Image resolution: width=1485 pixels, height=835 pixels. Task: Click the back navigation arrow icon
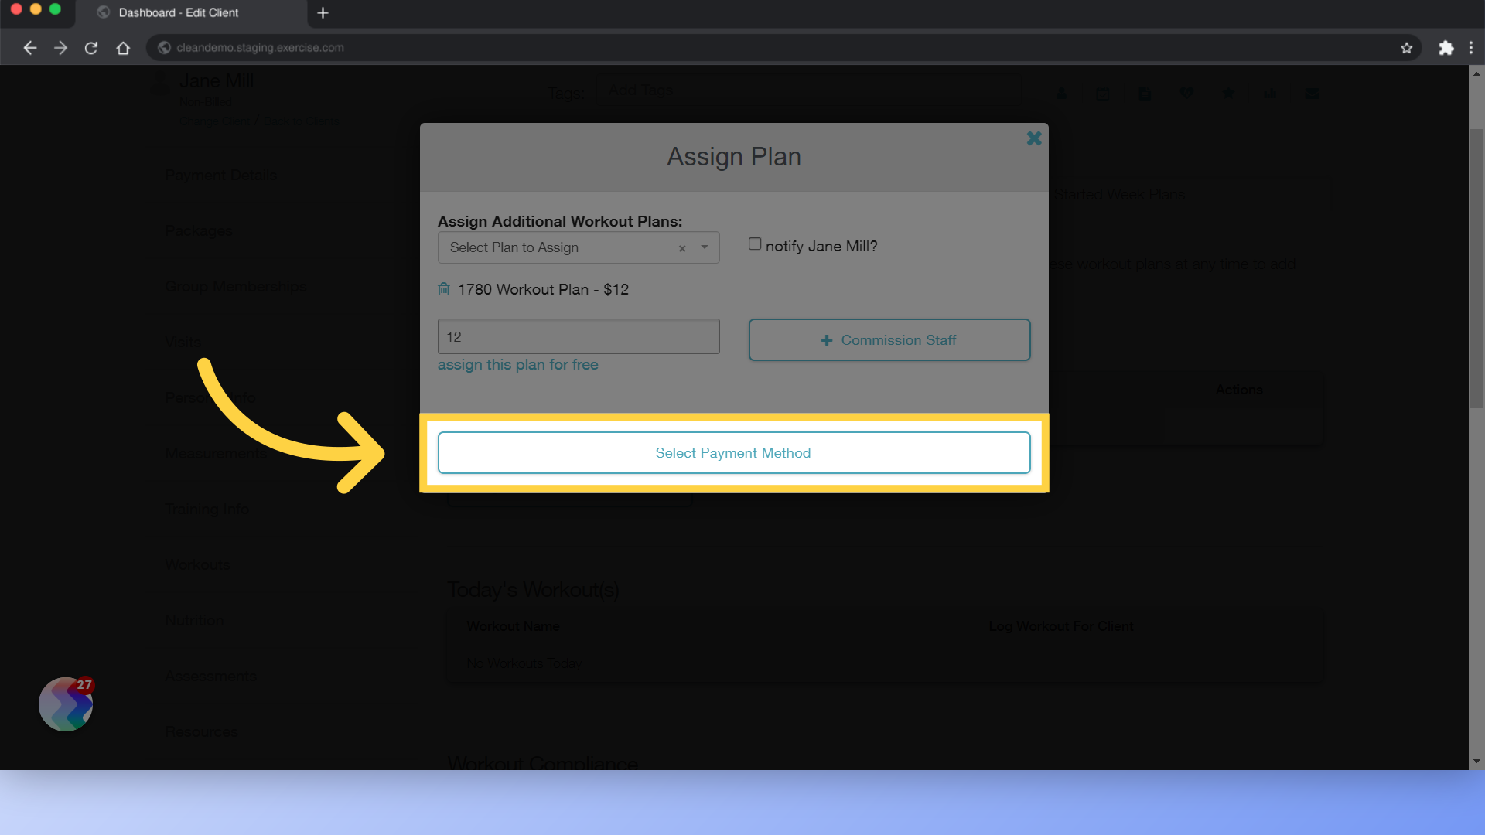[x=29, y=47]
